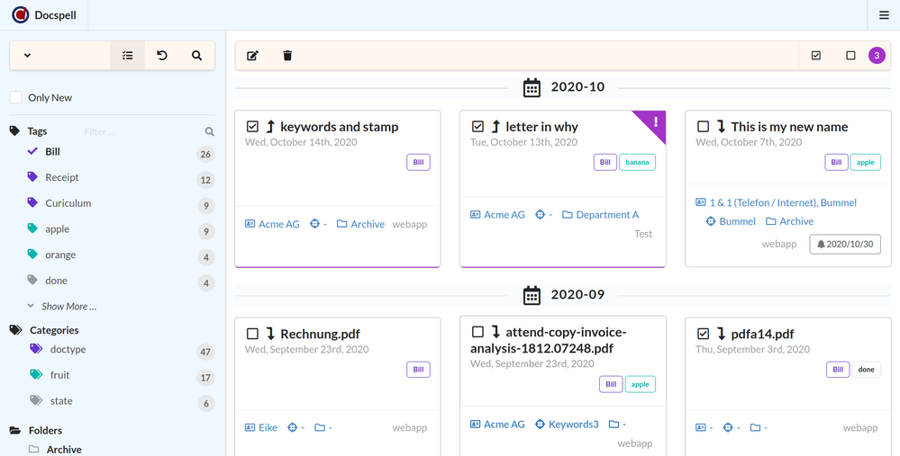Open the hamburger menu

(884, 15)
